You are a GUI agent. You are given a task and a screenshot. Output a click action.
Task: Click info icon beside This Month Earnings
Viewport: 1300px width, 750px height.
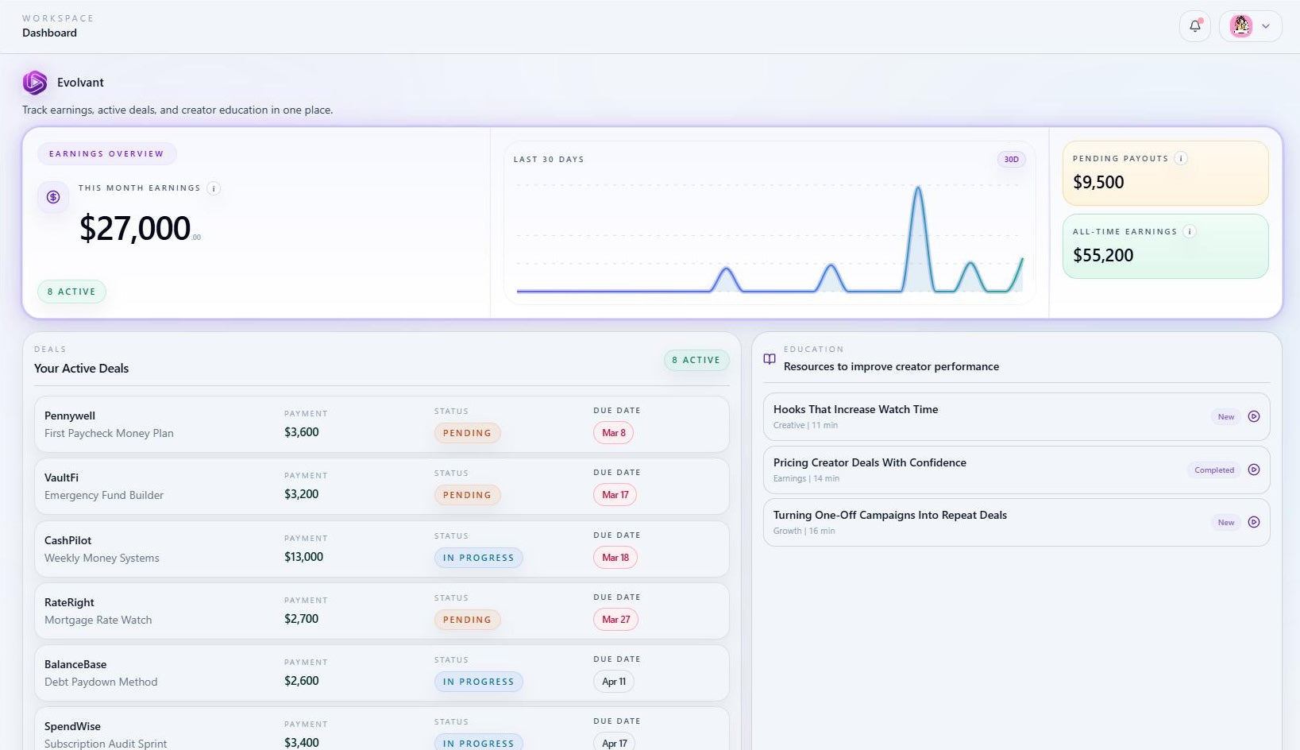point(213,188)
